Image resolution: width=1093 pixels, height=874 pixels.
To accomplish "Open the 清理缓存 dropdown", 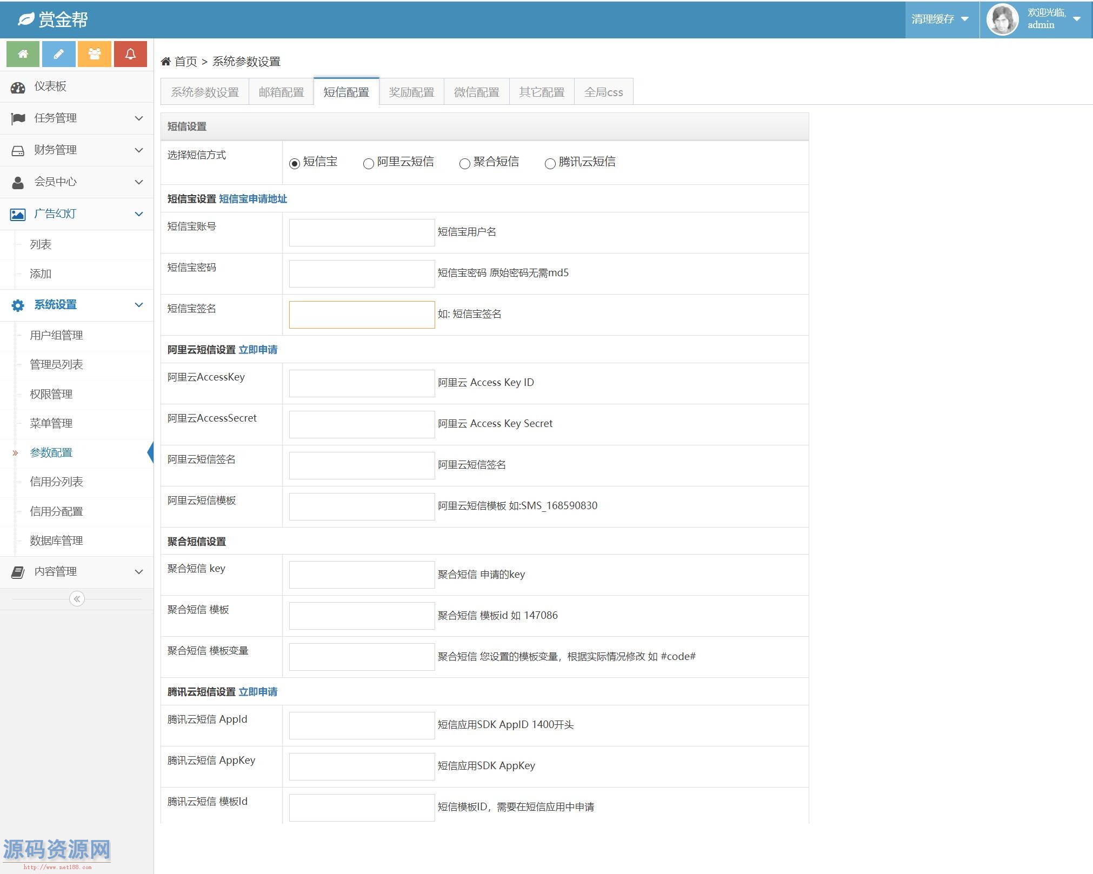I will click(x=940, y=19).
